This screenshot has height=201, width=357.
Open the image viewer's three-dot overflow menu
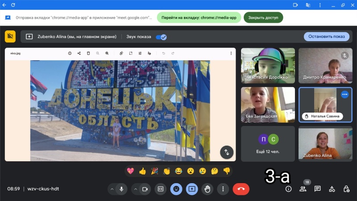[x=231, y=53]
